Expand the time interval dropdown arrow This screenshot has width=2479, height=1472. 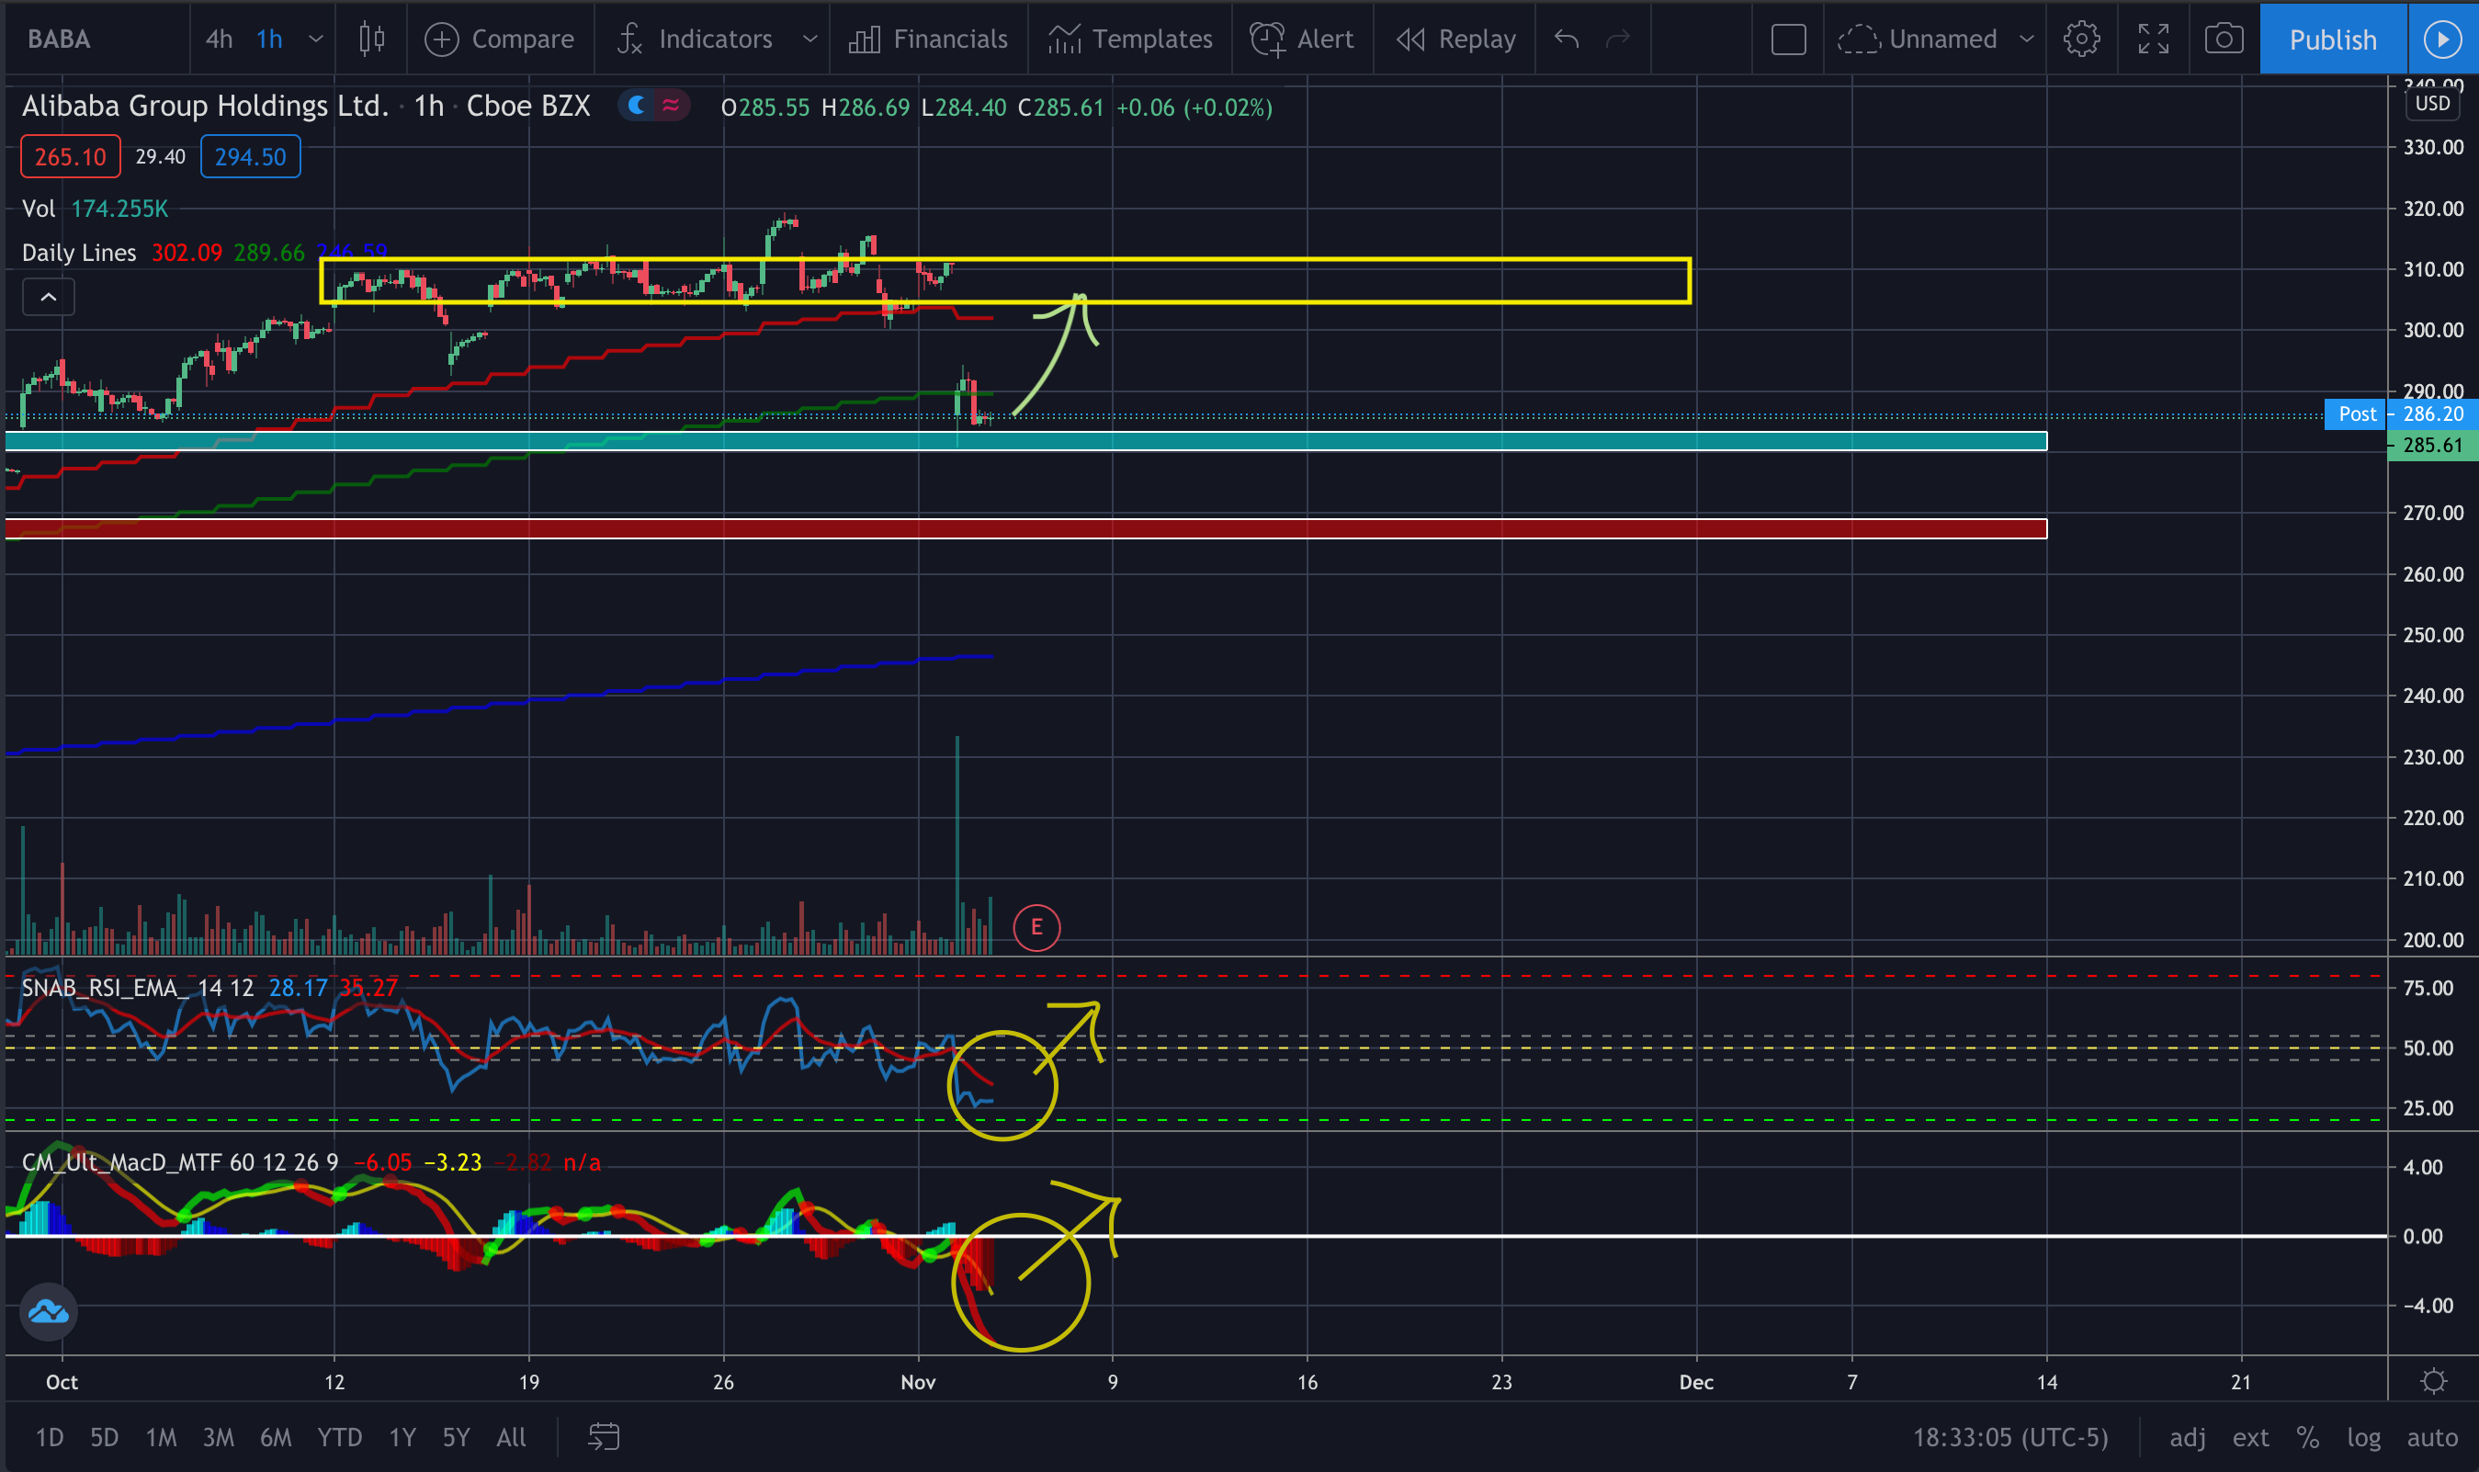coord(315,39)
